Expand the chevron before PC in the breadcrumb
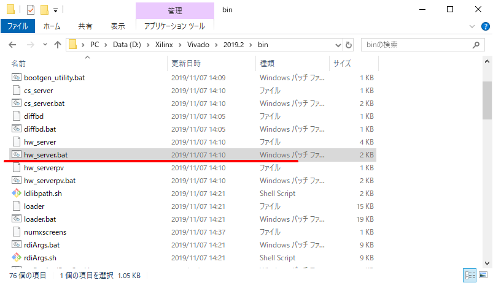 click(83, 45)
